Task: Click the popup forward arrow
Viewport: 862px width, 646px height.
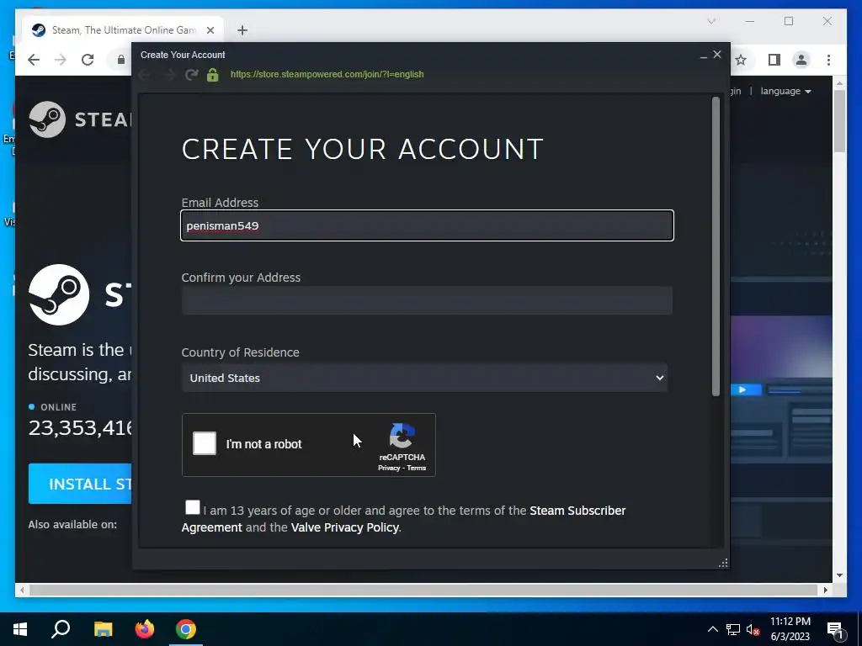Action: (168, 75)
